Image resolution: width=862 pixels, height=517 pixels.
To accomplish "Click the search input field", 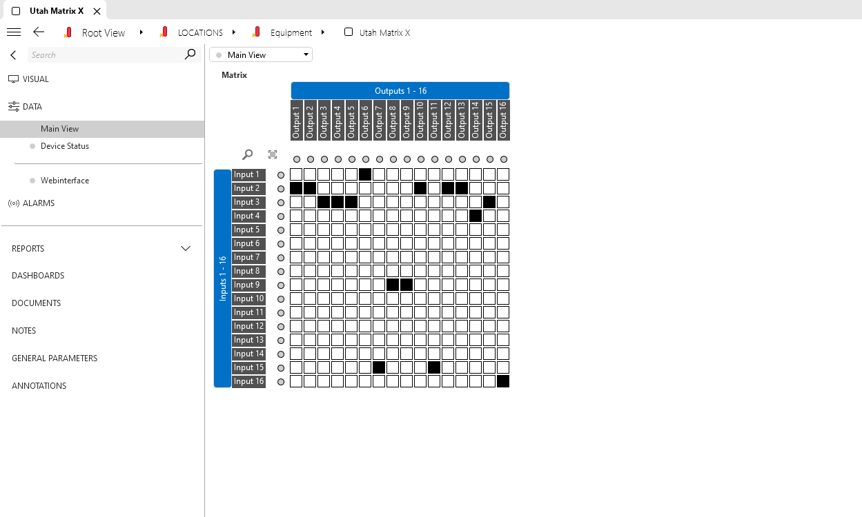I will [105, 54].
